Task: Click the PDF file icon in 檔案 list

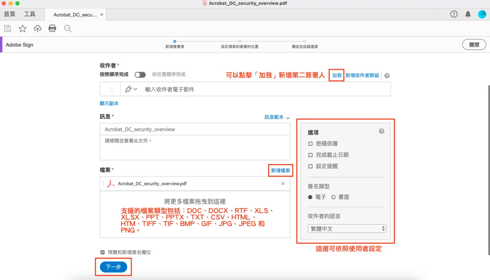Action: [110, 184]
